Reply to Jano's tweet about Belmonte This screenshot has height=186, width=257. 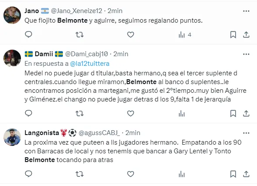28,34
